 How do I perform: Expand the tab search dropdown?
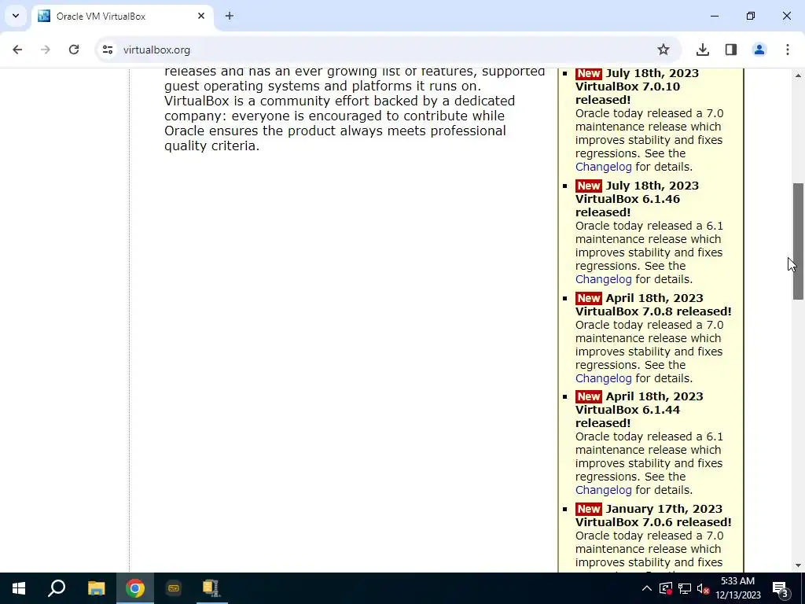[16, 16]
